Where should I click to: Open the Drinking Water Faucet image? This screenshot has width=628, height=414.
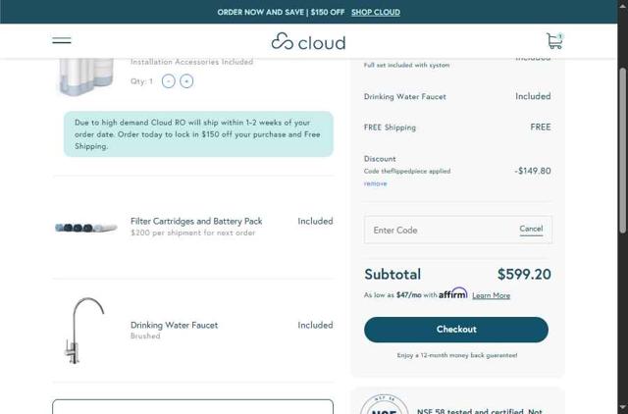pos(86,331)
